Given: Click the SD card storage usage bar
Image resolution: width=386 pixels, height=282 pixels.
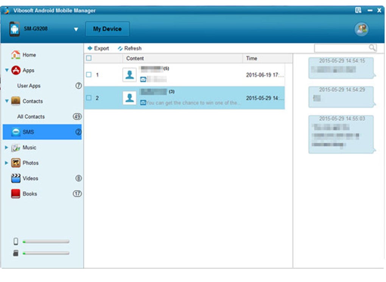Looking at the screenshot, I should (46, 253).
